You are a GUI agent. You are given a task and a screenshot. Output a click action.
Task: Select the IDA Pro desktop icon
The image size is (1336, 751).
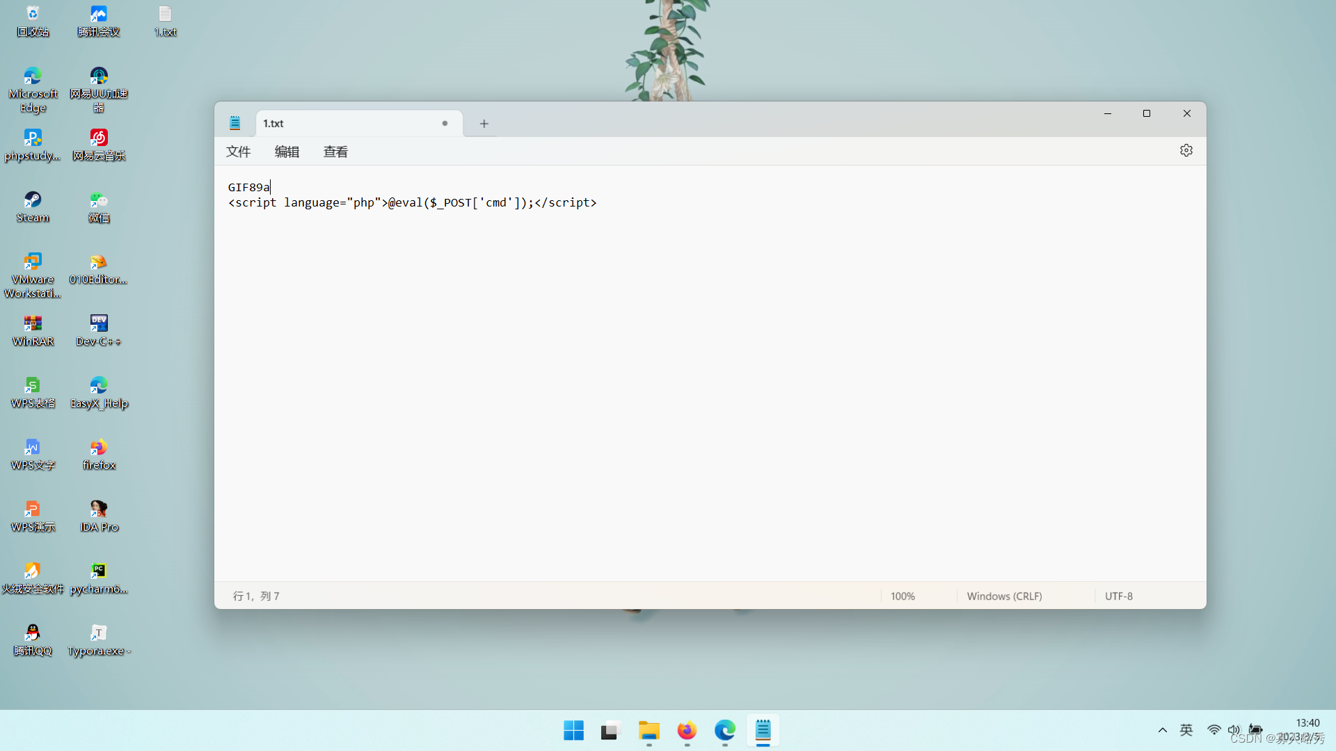[x=99, y=515]
